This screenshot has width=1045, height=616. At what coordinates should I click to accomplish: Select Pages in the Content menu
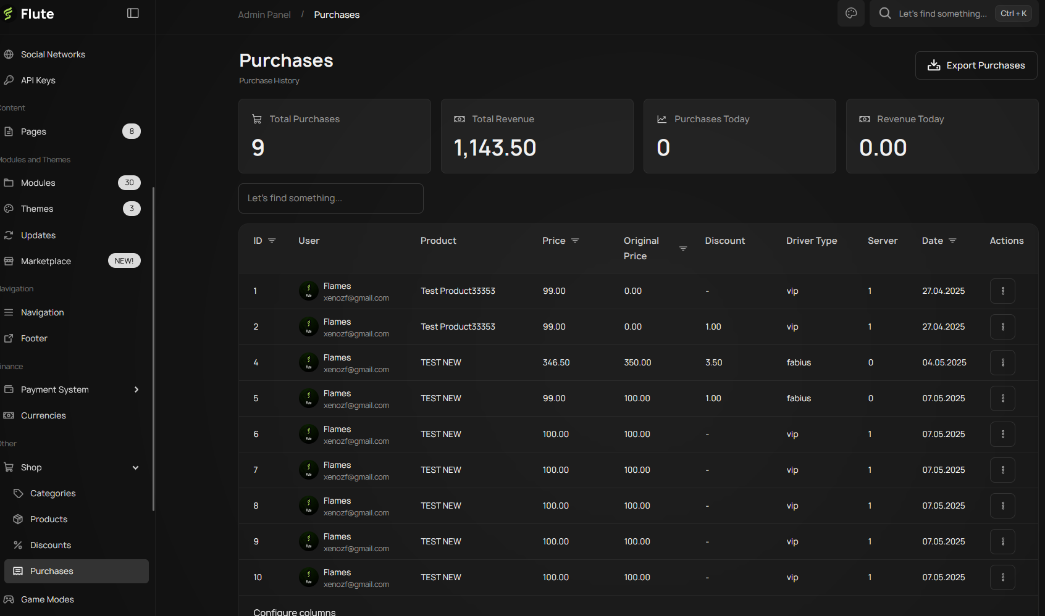click(33, 131)
